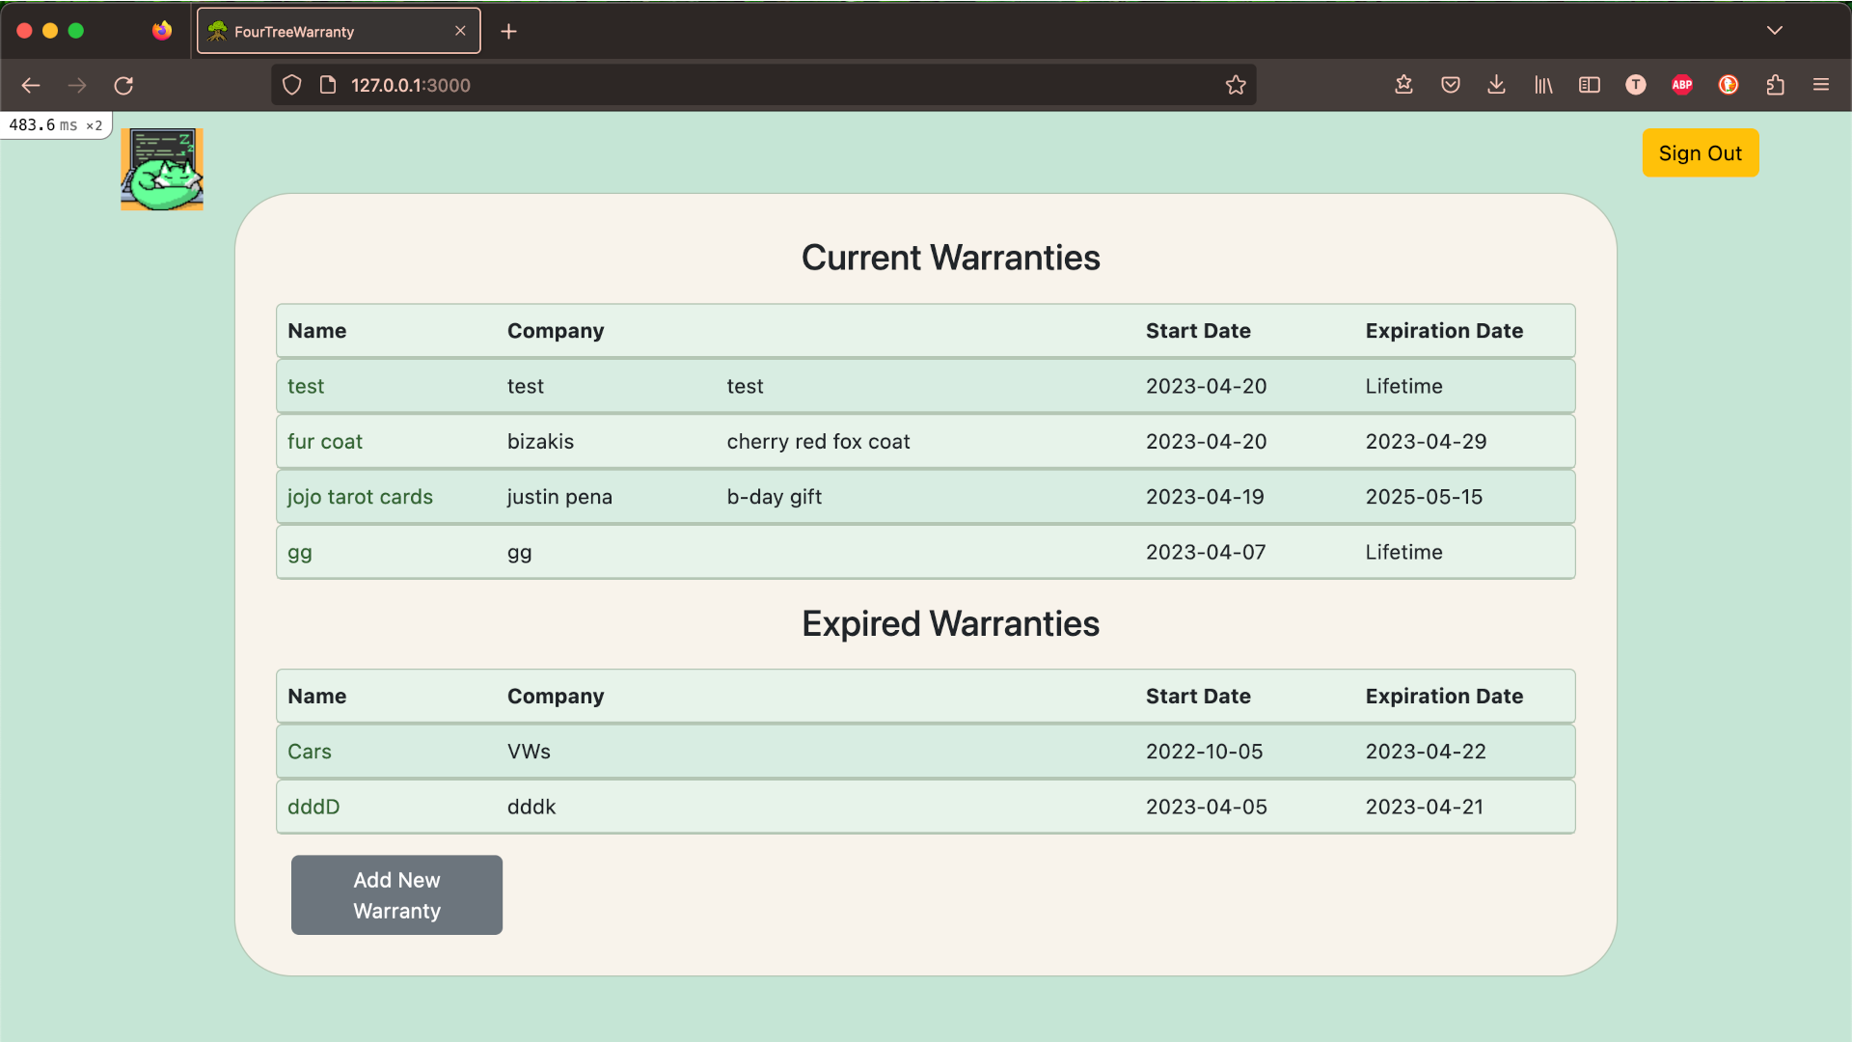Screen dimensions: 1852x1042
Task: Expand the list all tabs chevron
Action: coord(1774,31)
